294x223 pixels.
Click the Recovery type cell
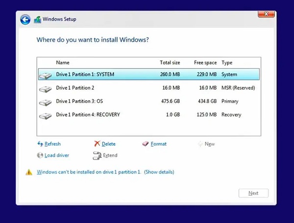(231, 115)
